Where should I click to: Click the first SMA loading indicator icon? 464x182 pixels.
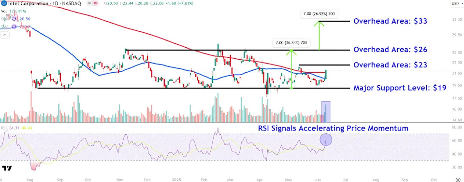click(x=14, y=19)
